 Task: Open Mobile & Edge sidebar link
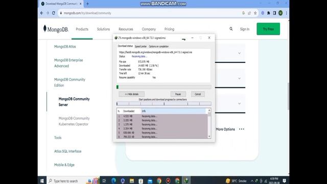click(x=64, y=165)
